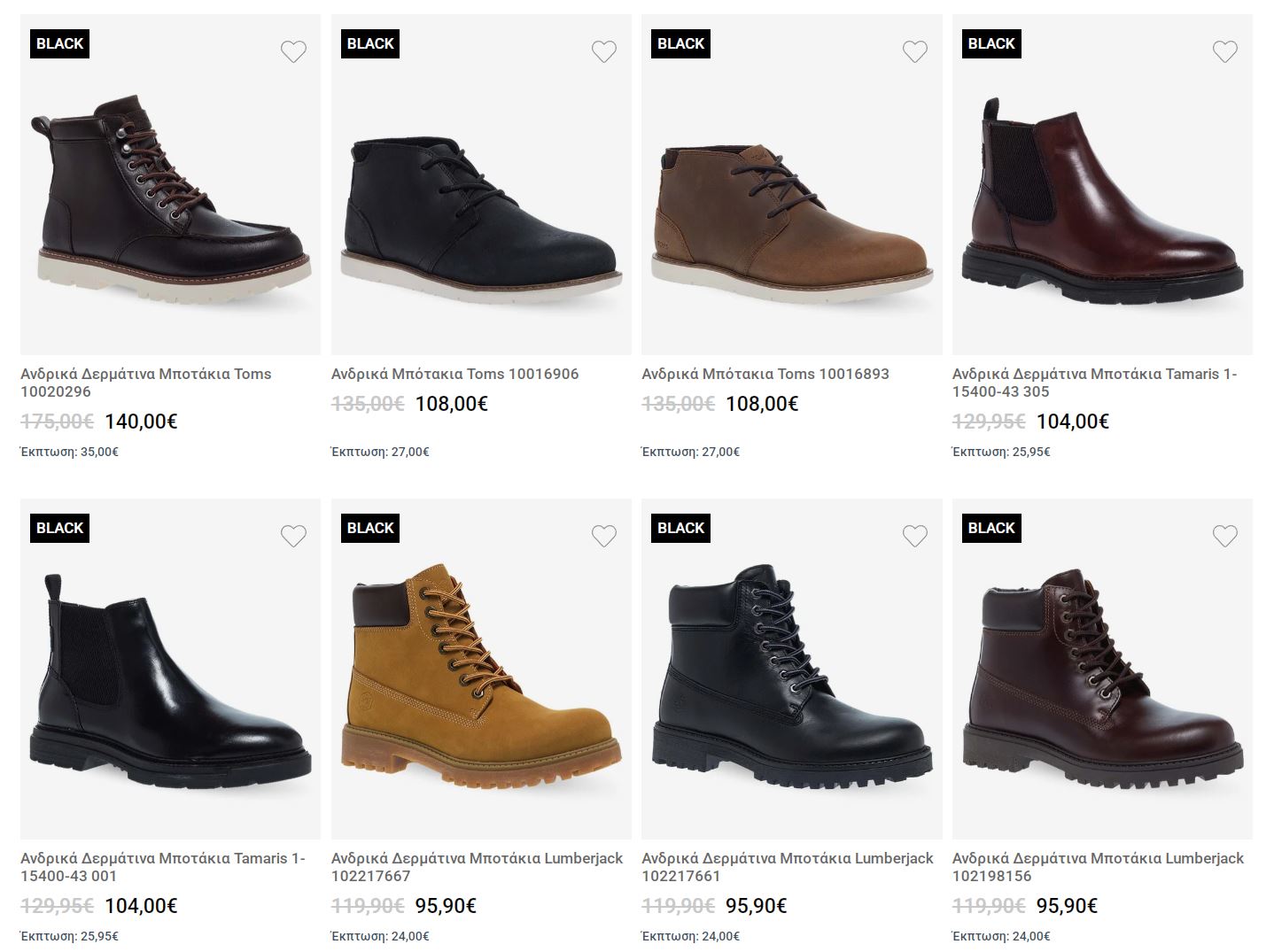Add Toms 10016906 boots to wishlist
Screen dimensions: 1274x952
pyautogui.click(x=603, y=52)
